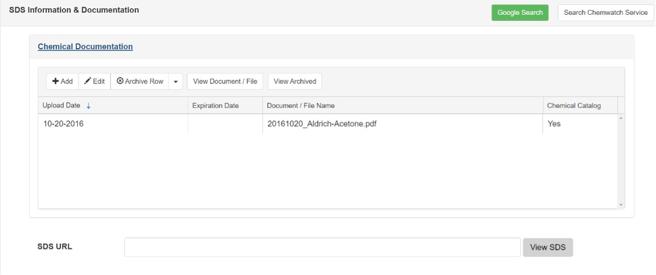Open the Archive Row dropdown caret

coord(175,81)
